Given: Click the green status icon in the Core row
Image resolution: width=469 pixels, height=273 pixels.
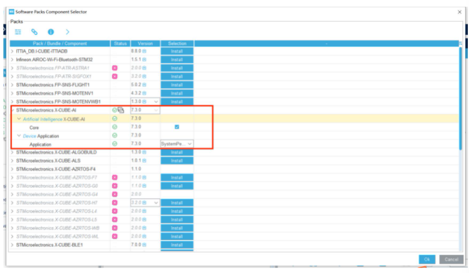Looking at the screenshot, I should click(115, 127).
